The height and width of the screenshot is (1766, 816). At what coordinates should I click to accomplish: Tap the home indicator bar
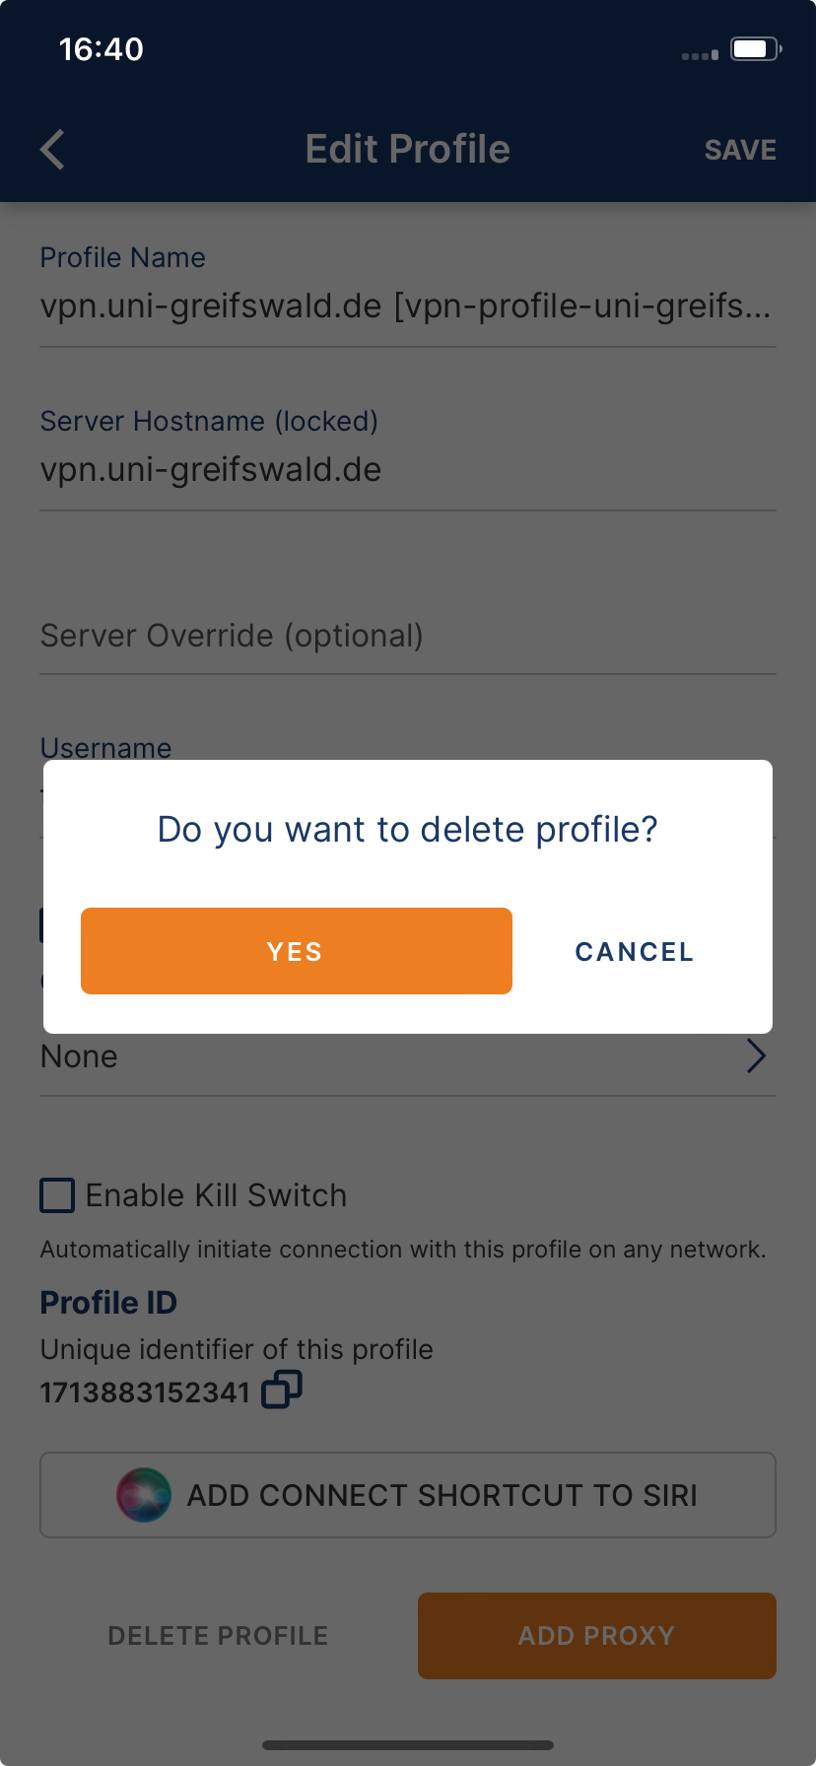(x=408, y=1745)
